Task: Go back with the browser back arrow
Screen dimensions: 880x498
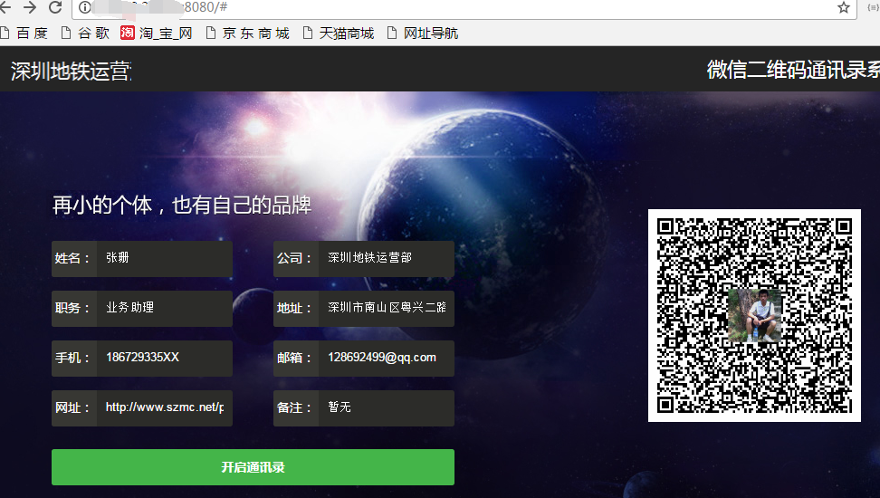Action: tap(5, 7)
